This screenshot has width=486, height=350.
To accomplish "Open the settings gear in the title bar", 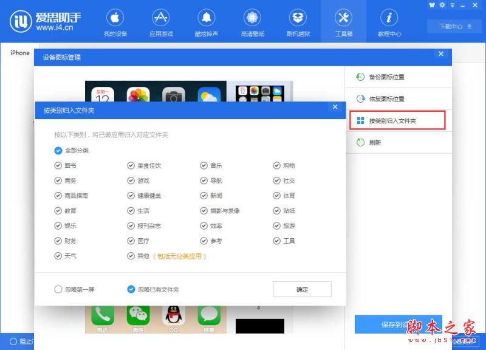I will (x=442, y=5).
